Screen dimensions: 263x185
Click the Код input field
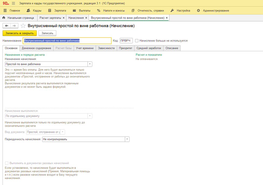coord(126,41)
